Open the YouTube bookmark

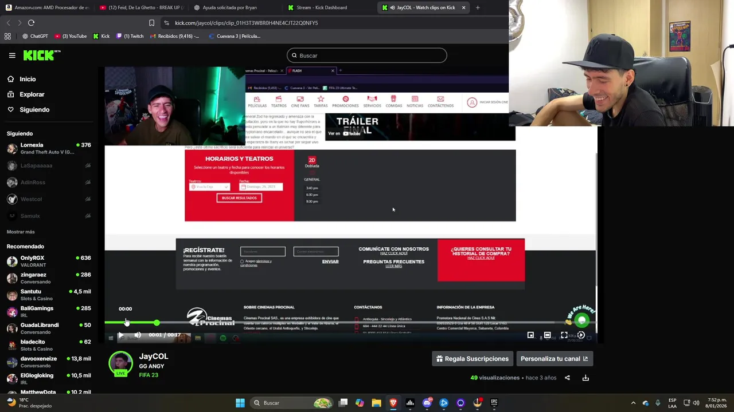click(71, 36)
